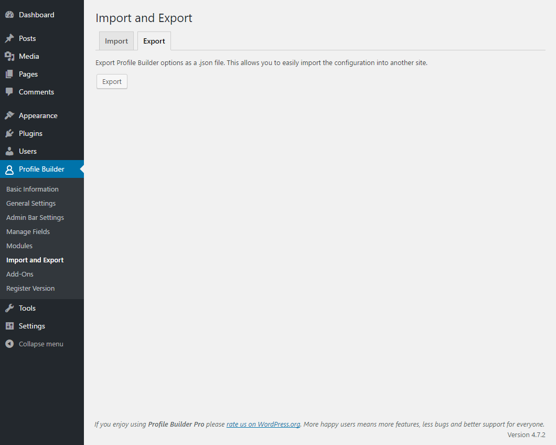This screenshot has width=556, height=445.
Task: Click the Tools wrench icon
Action: coord(9,308)
